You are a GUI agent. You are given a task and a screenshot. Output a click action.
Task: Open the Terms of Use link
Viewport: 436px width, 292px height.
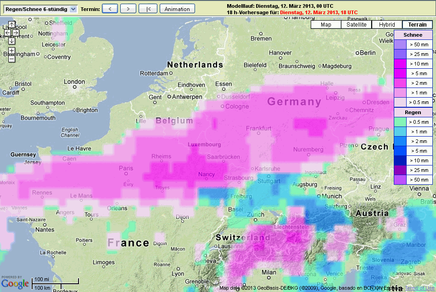click(419, 288)
